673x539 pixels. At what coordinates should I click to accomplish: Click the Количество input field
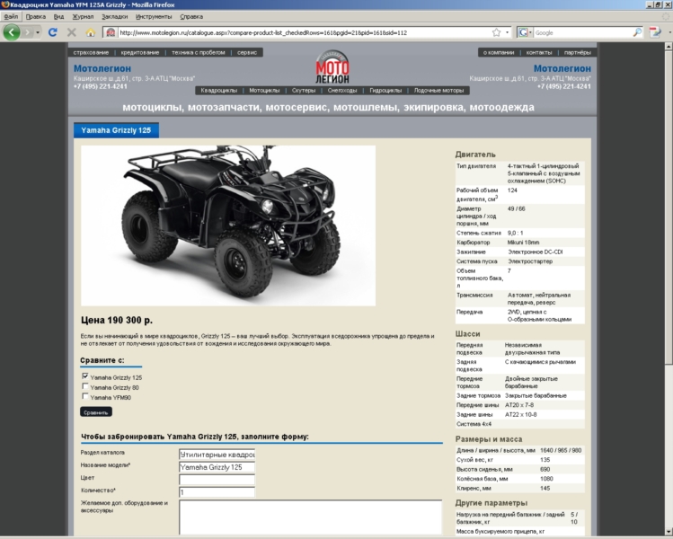[x=217, y=492]
